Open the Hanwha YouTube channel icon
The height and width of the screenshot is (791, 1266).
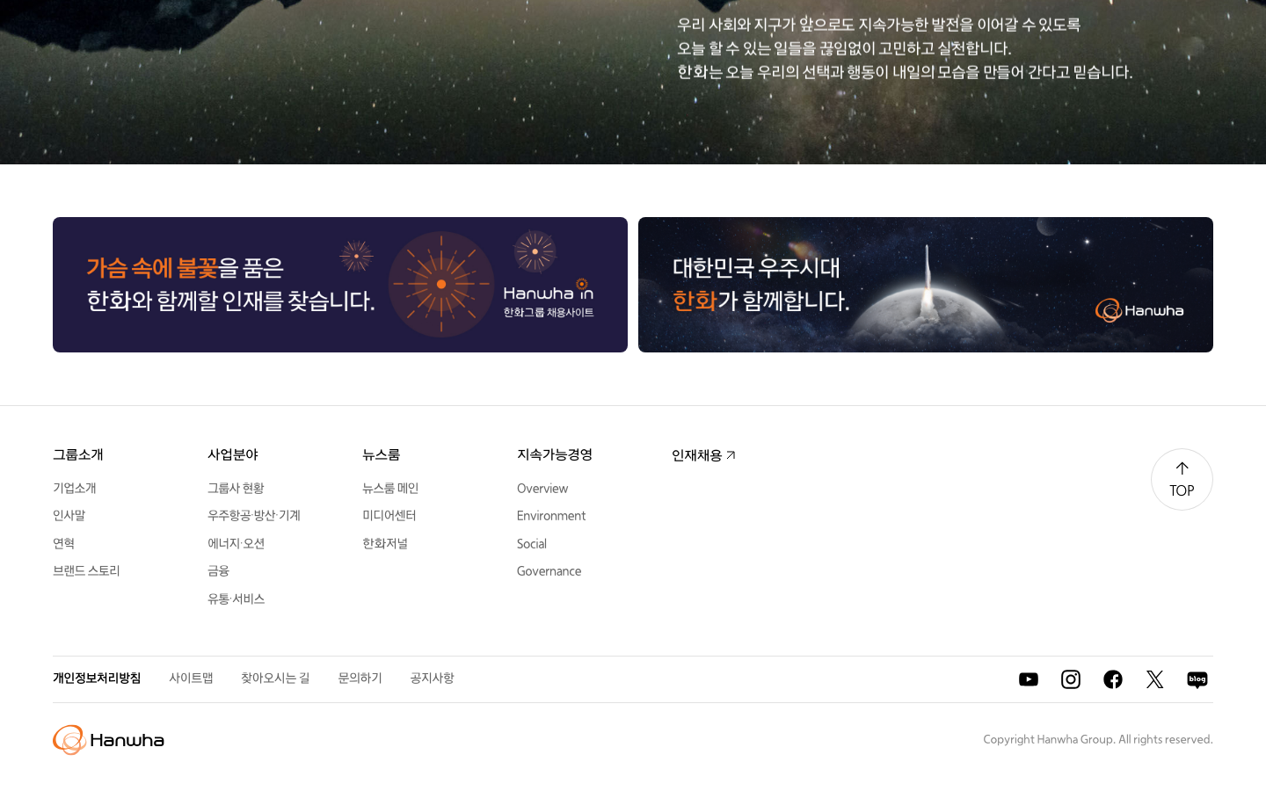(1029, 679)
